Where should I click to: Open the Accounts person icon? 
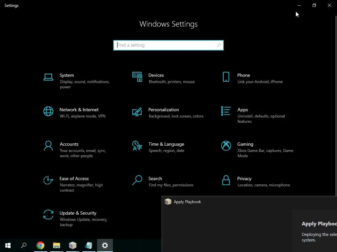click(48, 146)
